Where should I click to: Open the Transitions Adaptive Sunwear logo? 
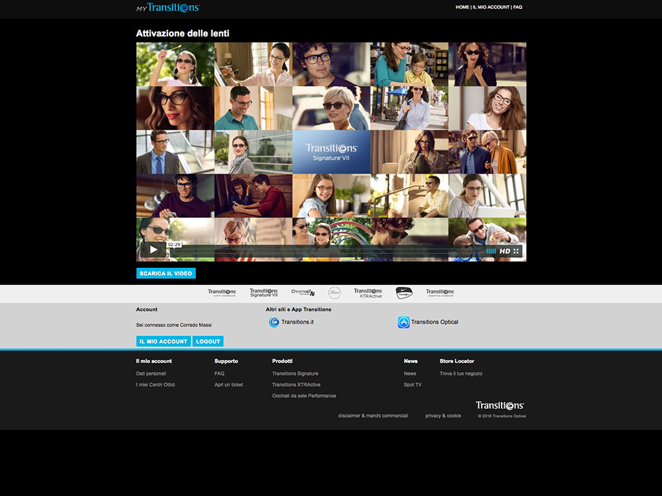point(440,293)
